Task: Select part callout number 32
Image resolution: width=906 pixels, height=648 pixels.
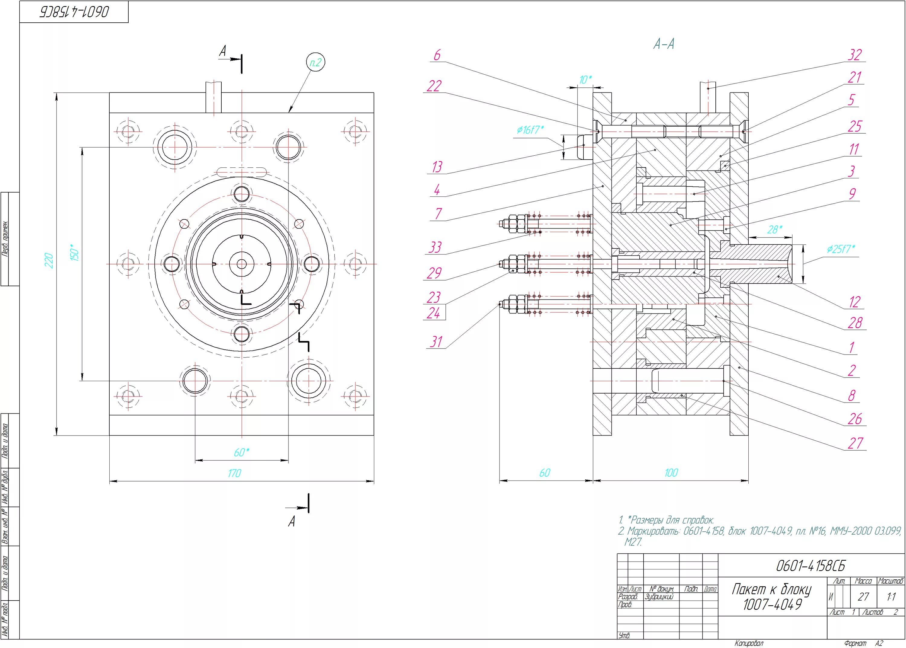Action: (x=855, y=55)
